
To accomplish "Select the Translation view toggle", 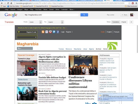I will click(x=116, y=22).
